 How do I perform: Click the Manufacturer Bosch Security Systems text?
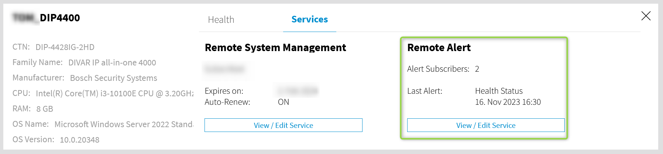(113, 78)
